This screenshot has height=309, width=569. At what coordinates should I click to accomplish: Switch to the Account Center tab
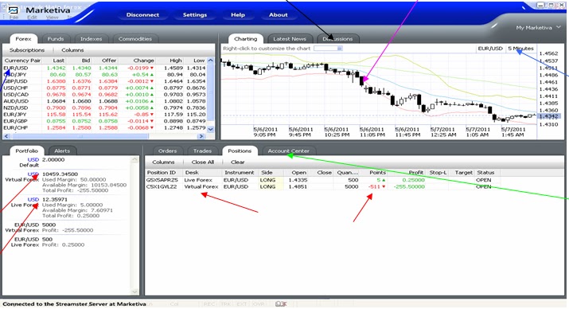tap(289, 151)
